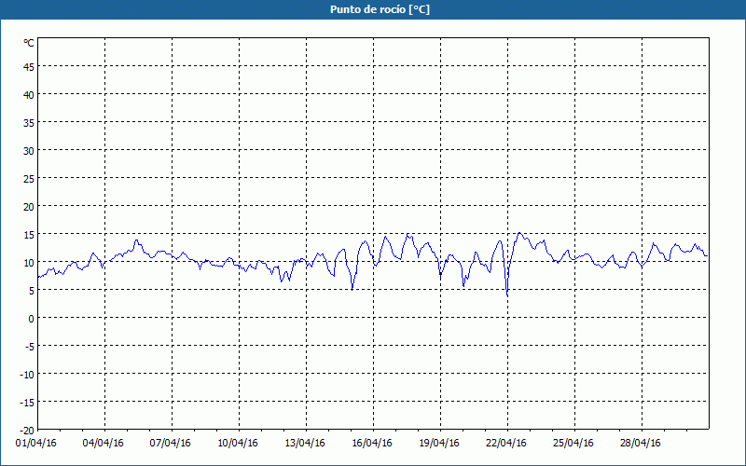This screenshot has height=466, width=746.
Task: Click the dew point minimum dip at 22/04/16
Action: (507, 295)
